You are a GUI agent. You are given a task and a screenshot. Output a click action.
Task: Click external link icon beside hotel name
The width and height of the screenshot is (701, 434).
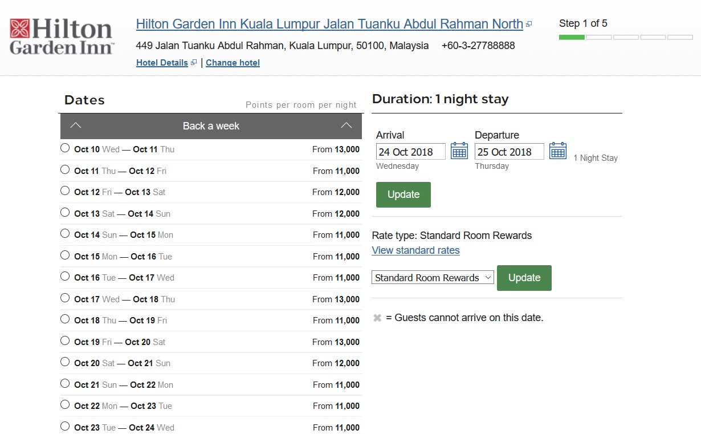tap(529, 25)
